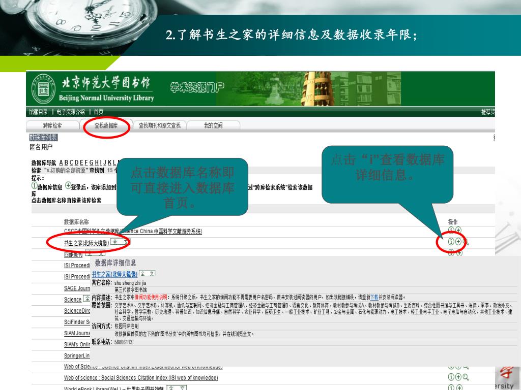This screenshot has height=390, width=521.
Task: Click the 全文 badge in the details popup
Action: pyautogui.click(x=147, y=274)
